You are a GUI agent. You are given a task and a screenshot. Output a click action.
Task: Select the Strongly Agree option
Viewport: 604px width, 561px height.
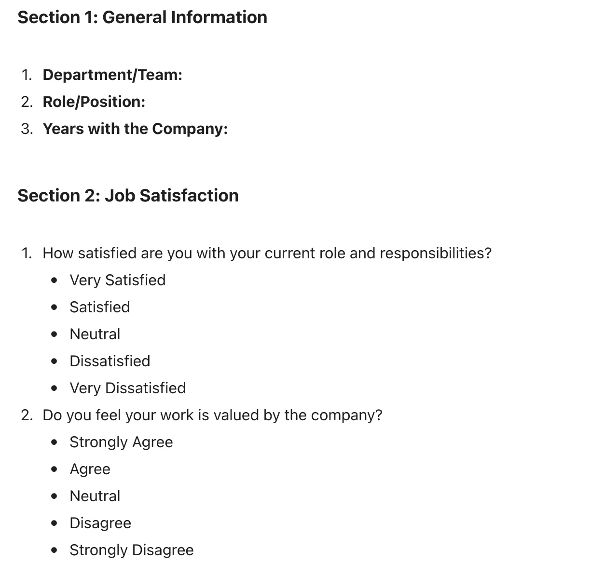click(x=122, y=442)
